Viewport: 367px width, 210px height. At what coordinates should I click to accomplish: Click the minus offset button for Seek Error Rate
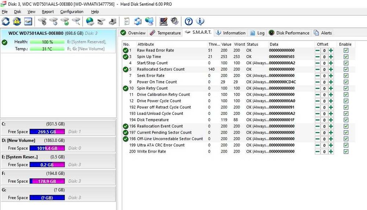point(317,76)
